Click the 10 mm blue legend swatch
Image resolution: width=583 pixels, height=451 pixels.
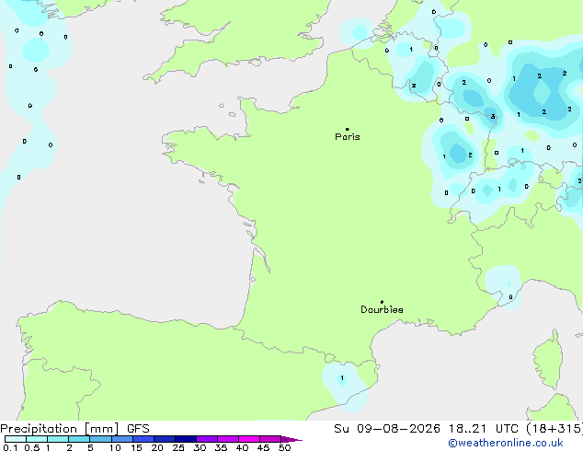point(121,439)
